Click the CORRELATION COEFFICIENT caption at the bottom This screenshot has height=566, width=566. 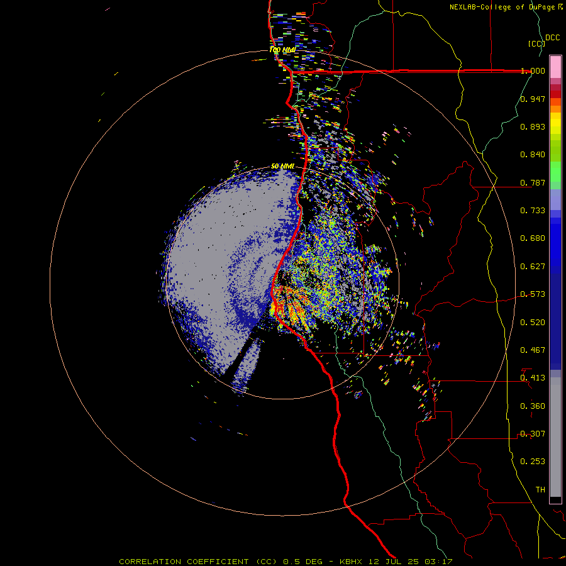pyautogui.click(x=184, y=562)
